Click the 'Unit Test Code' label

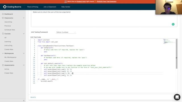point(36,37)
